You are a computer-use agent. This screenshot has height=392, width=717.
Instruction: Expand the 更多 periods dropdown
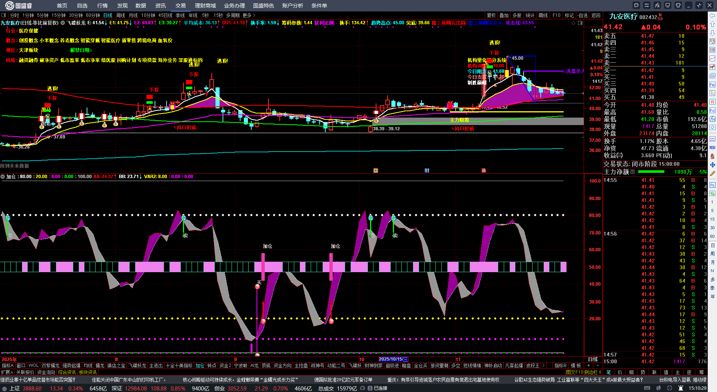tap(249, 15)
